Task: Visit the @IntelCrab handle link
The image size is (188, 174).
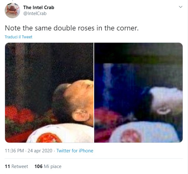Action: click(x=35, y=14)
